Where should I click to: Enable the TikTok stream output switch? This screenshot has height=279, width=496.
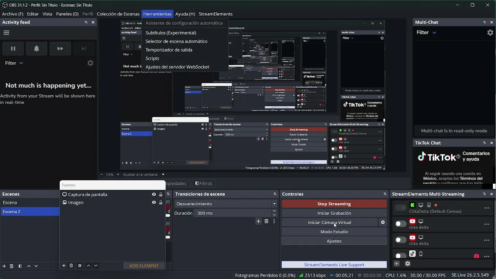(401, 255)
